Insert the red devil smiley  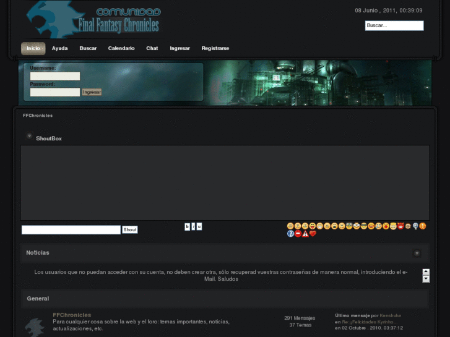(x=400, y=226)
